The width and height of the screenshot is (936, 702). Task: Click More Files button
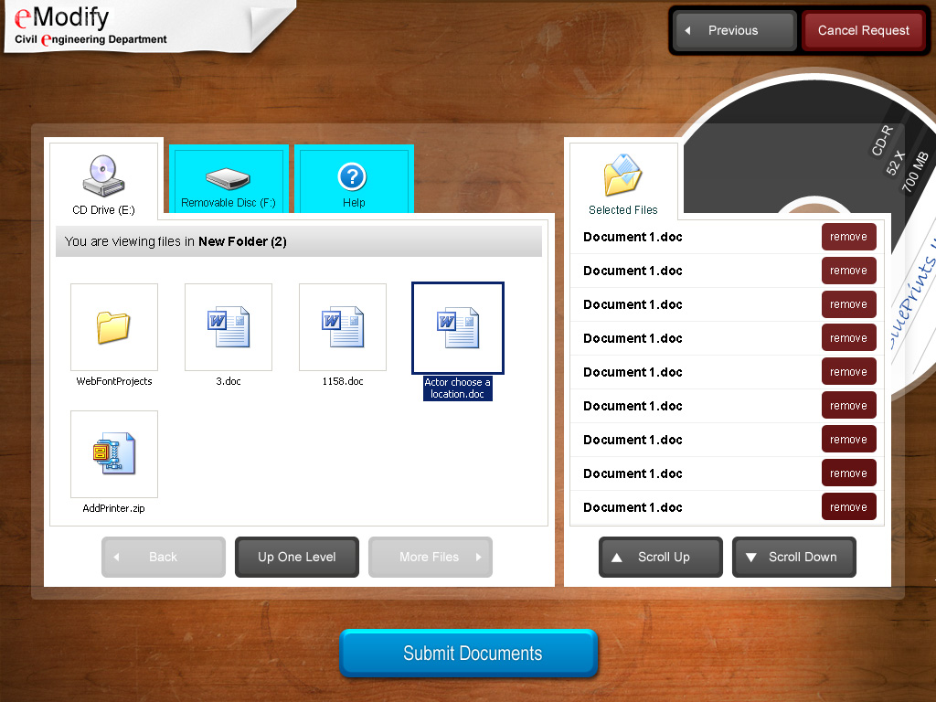point(431,557)
